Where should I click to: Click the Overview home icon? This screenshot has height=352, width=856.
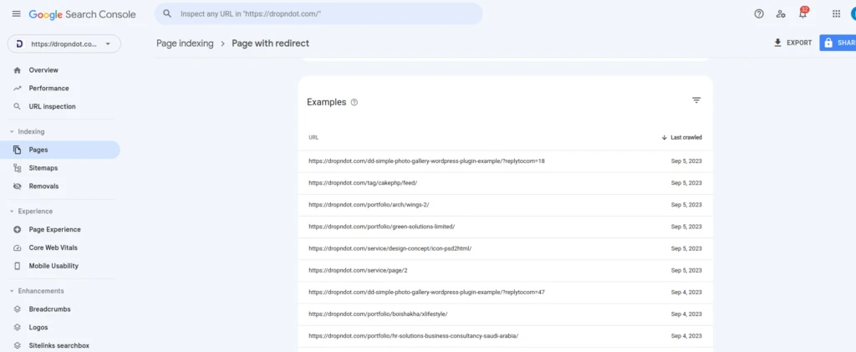[17, 70]
